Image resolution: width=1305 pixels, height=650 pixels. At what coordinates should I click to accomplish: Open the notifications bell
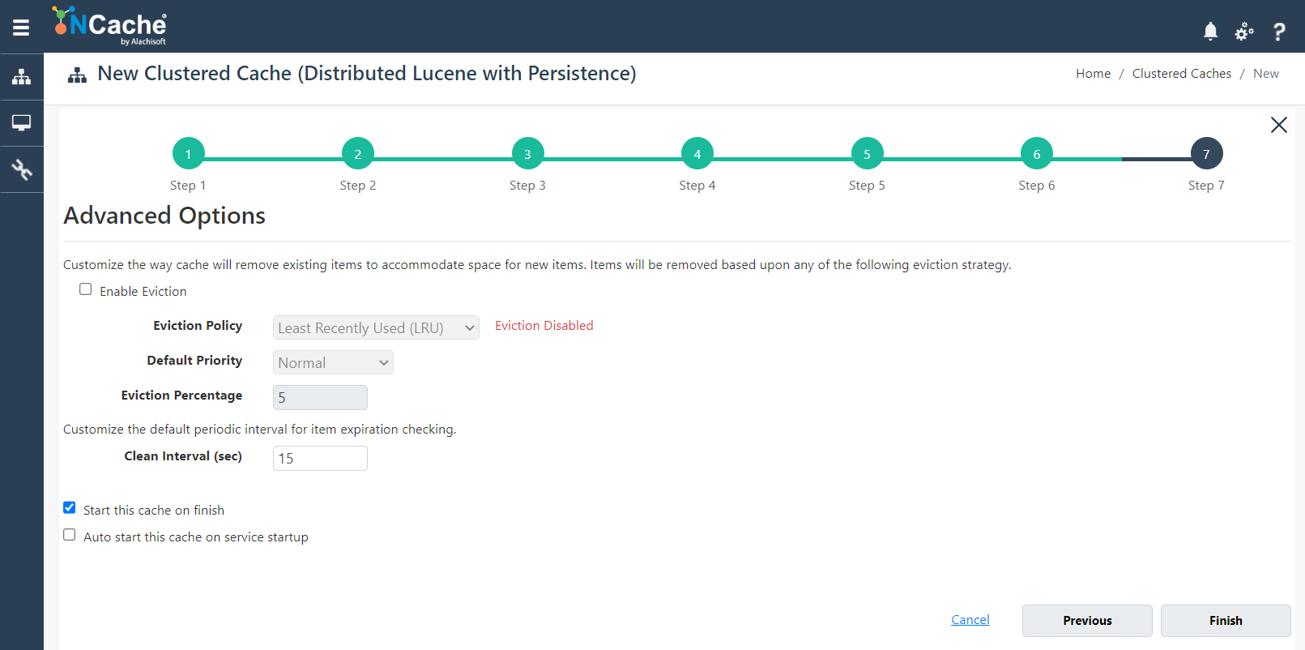pos(1210,32)
